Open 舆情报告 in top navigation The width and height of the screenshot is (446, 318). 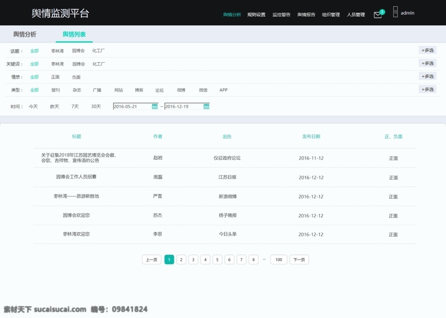click(x=306, y=15)
